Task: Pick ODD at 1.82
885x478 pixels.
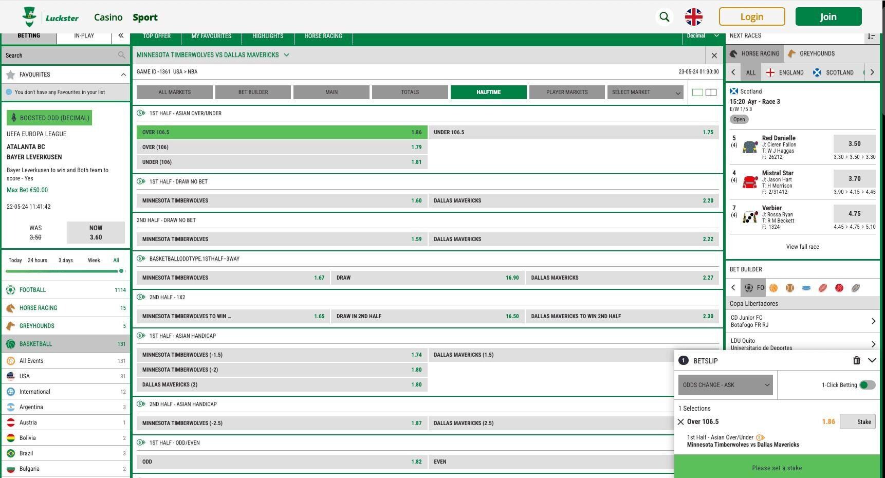Action: 282,462
